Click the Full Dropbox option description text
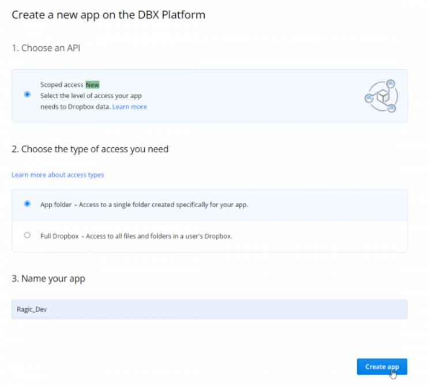 pyautogui.click(x=136, y=236)
